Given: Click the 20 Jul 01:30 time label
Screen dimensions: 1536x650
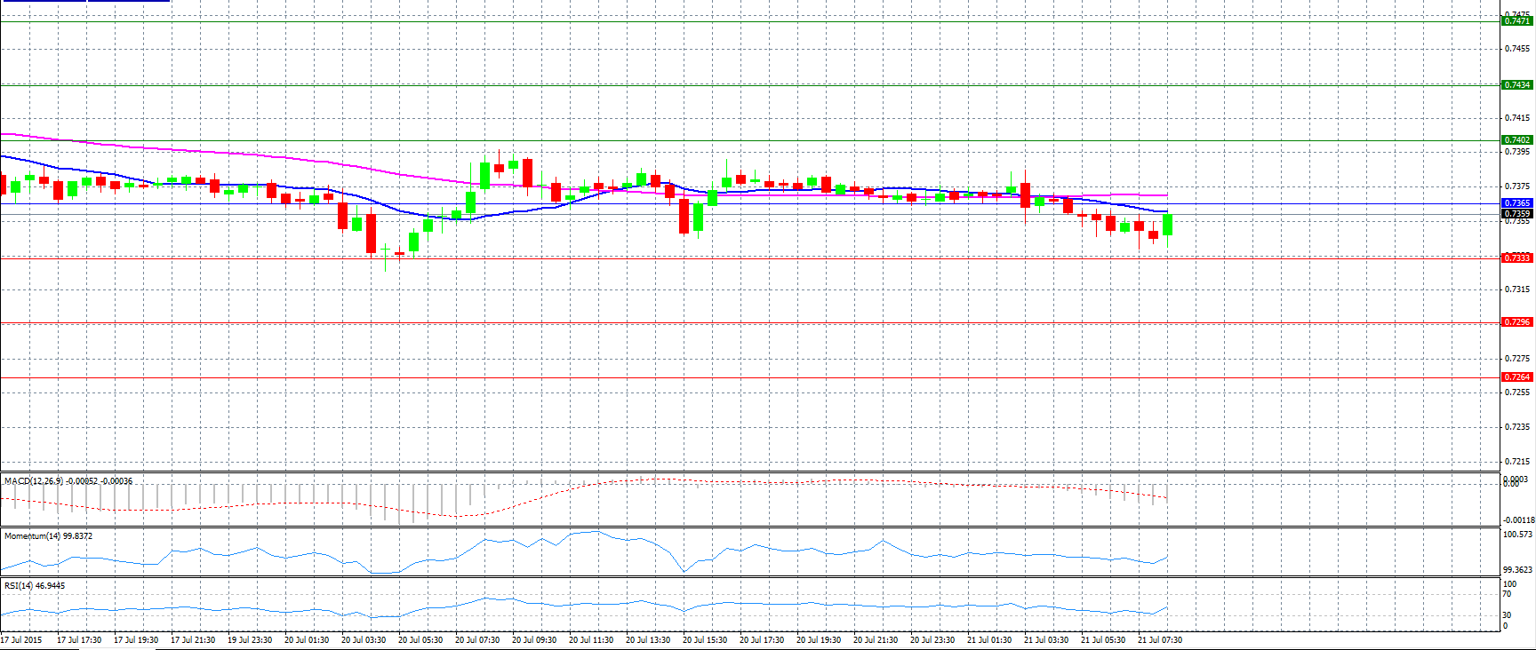Looking at the screenshot, I should tap(307, 640).
